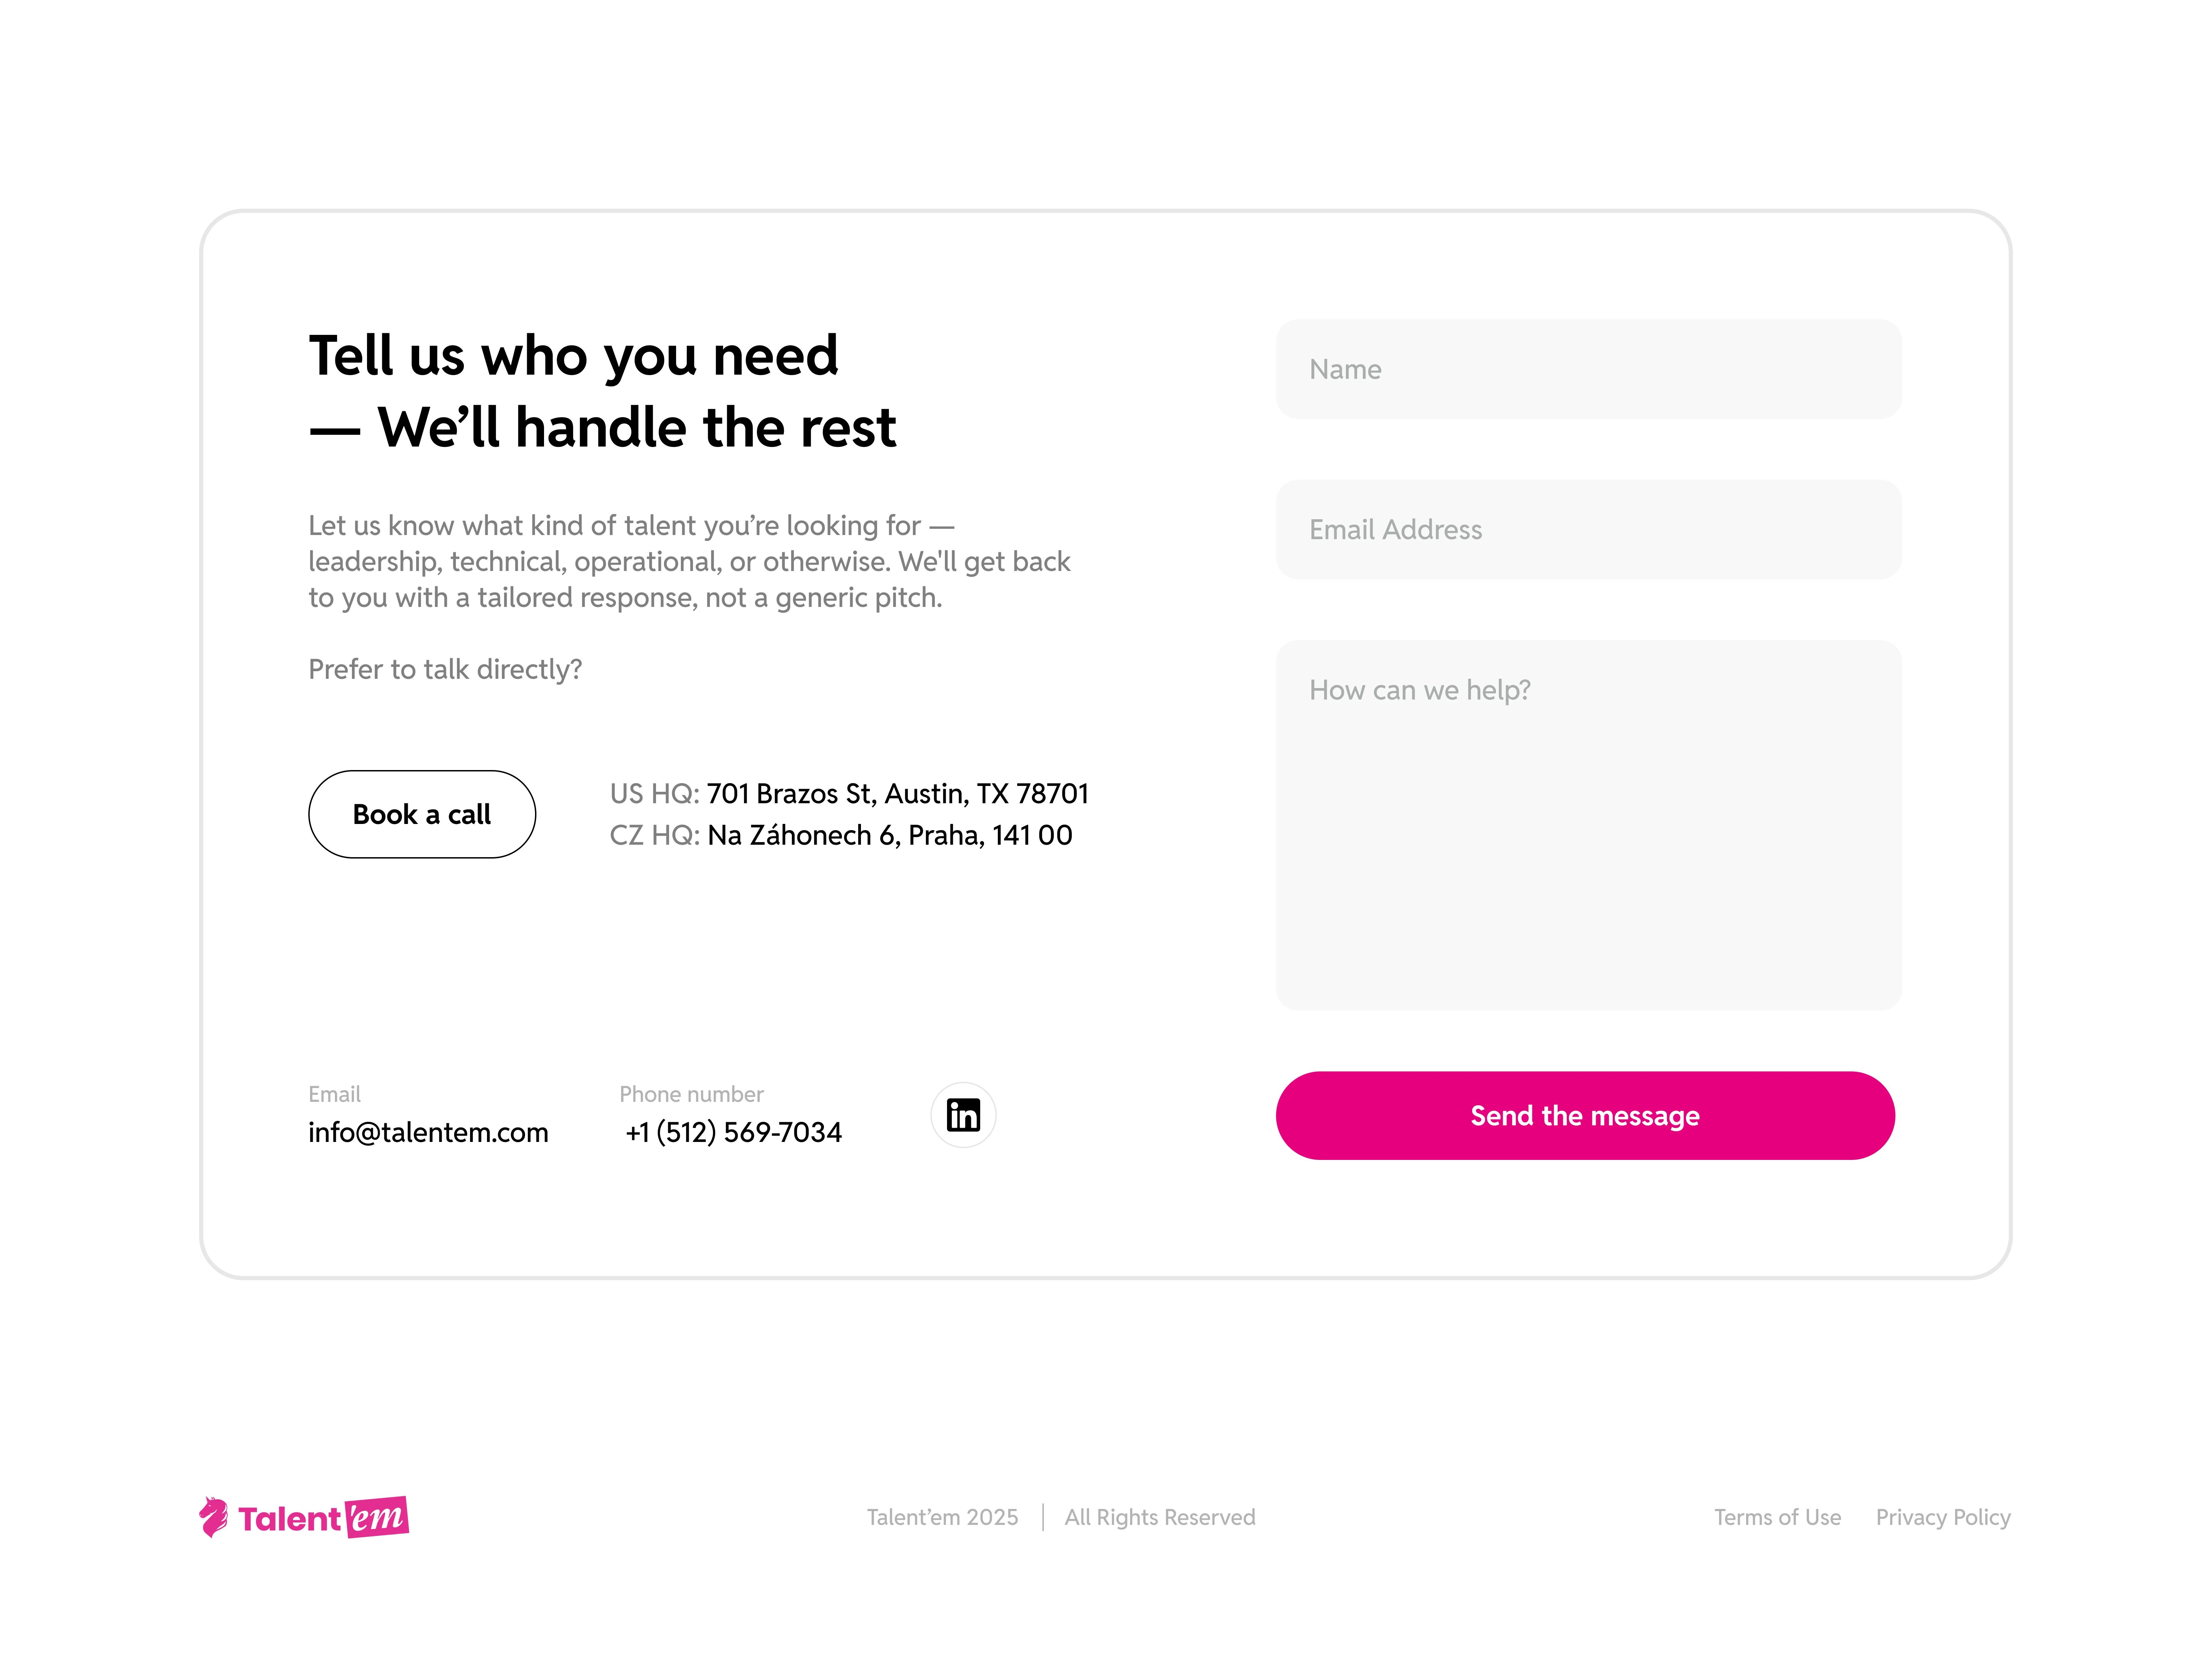Click the 'Prefer to talk directly?' text
The height and width of the screenshot is (1659, 2212).
(445, 669)
